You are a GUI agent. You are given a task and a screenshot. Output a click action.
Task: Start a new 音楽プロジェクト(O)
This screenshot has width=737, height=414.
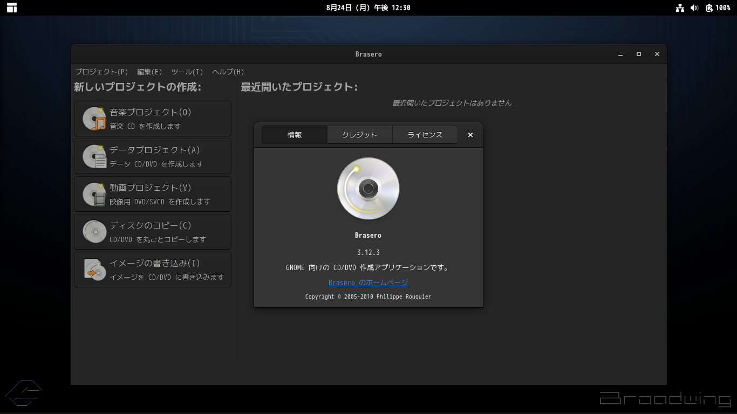(153, 119)
